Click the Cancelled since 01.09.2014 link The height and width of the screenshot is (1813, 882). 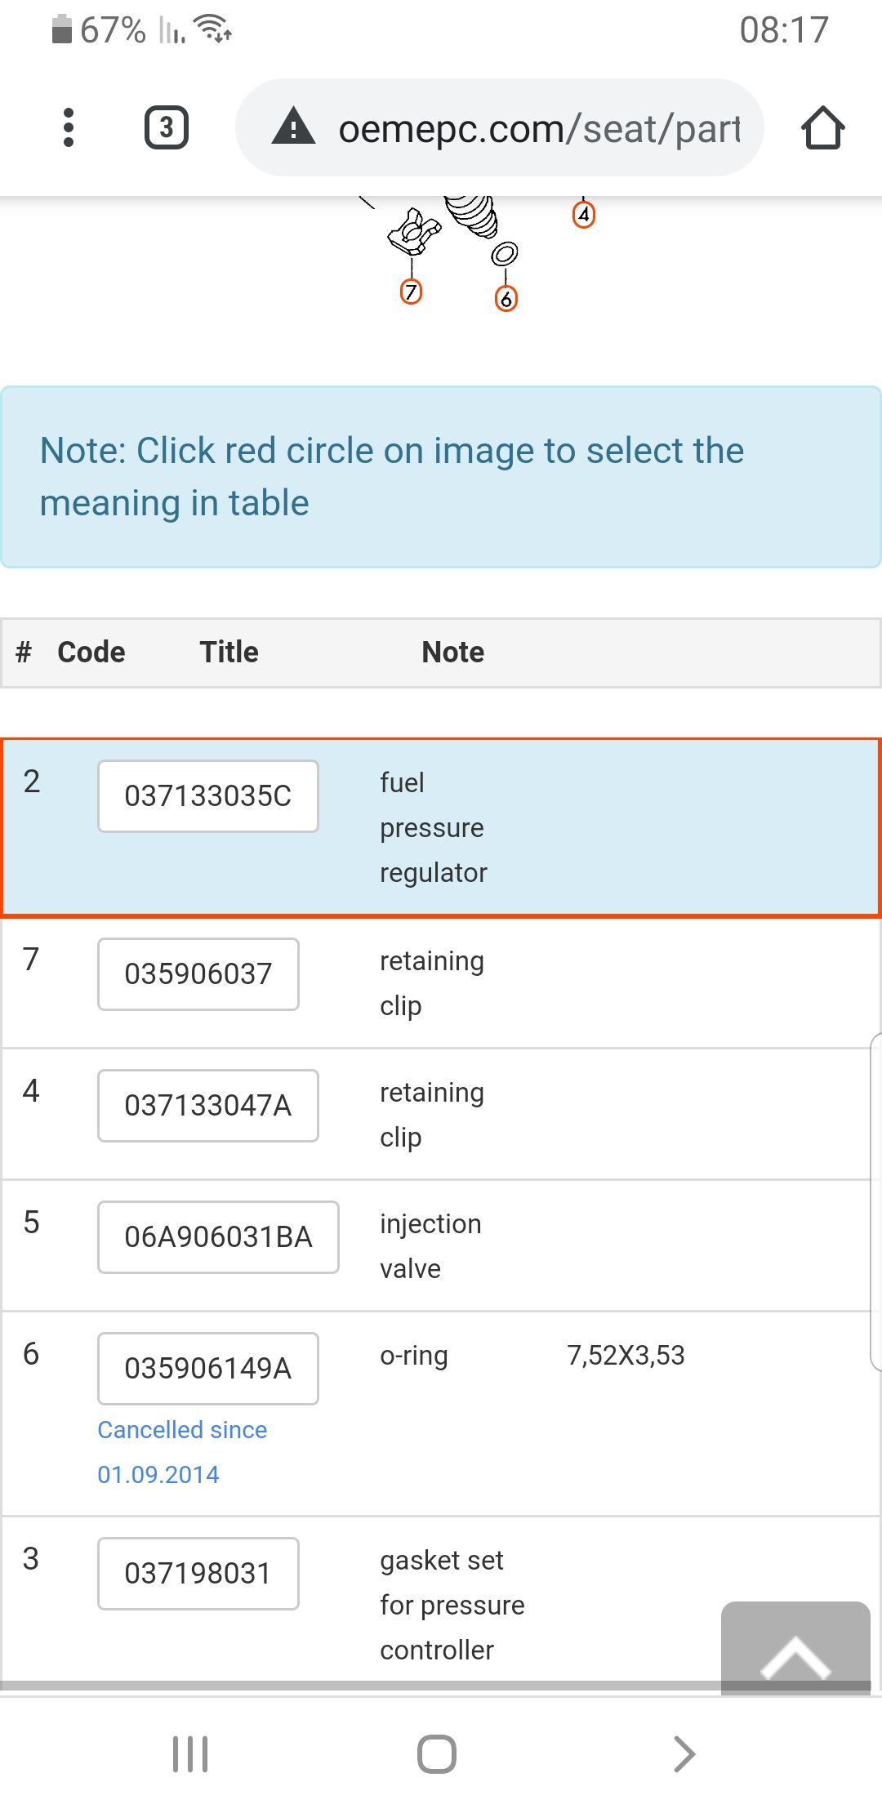point(182,1452)
